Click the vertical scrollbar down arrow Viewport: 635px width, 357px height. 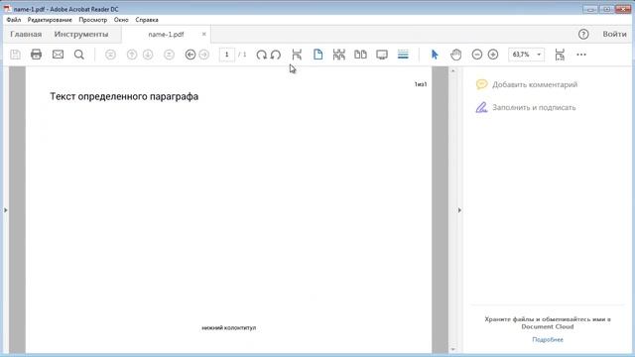point(452,349)
